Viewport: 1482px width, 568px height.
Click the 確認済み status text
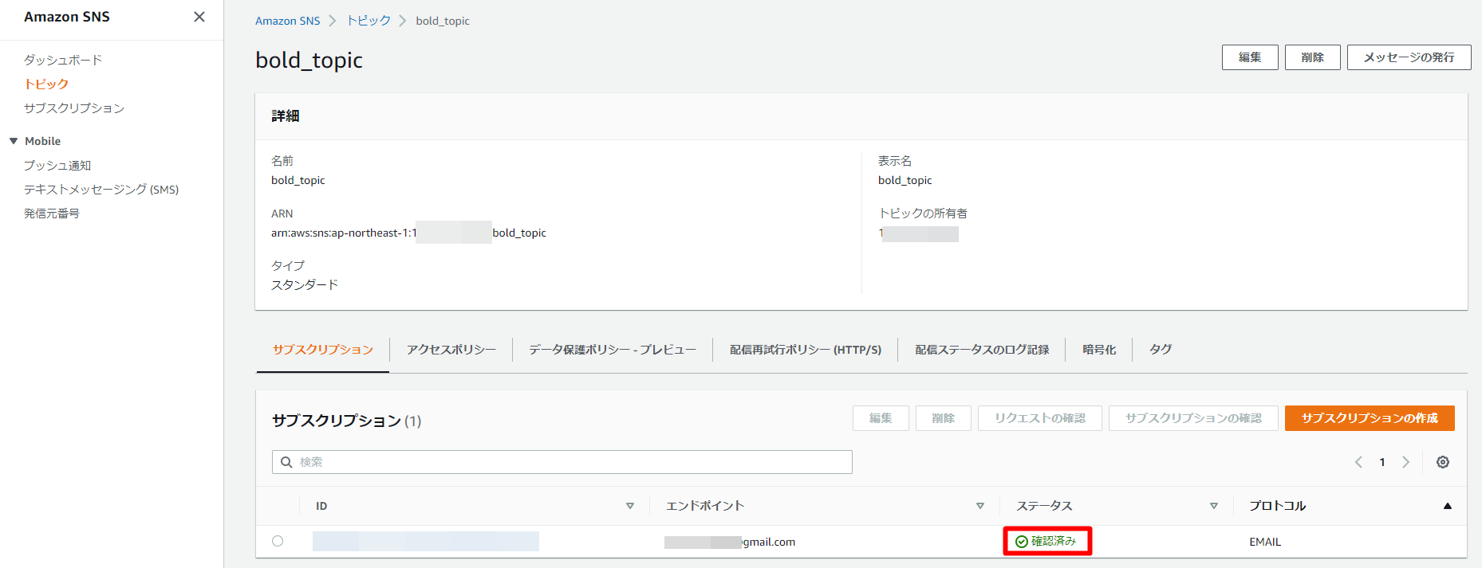[1054, 541]
